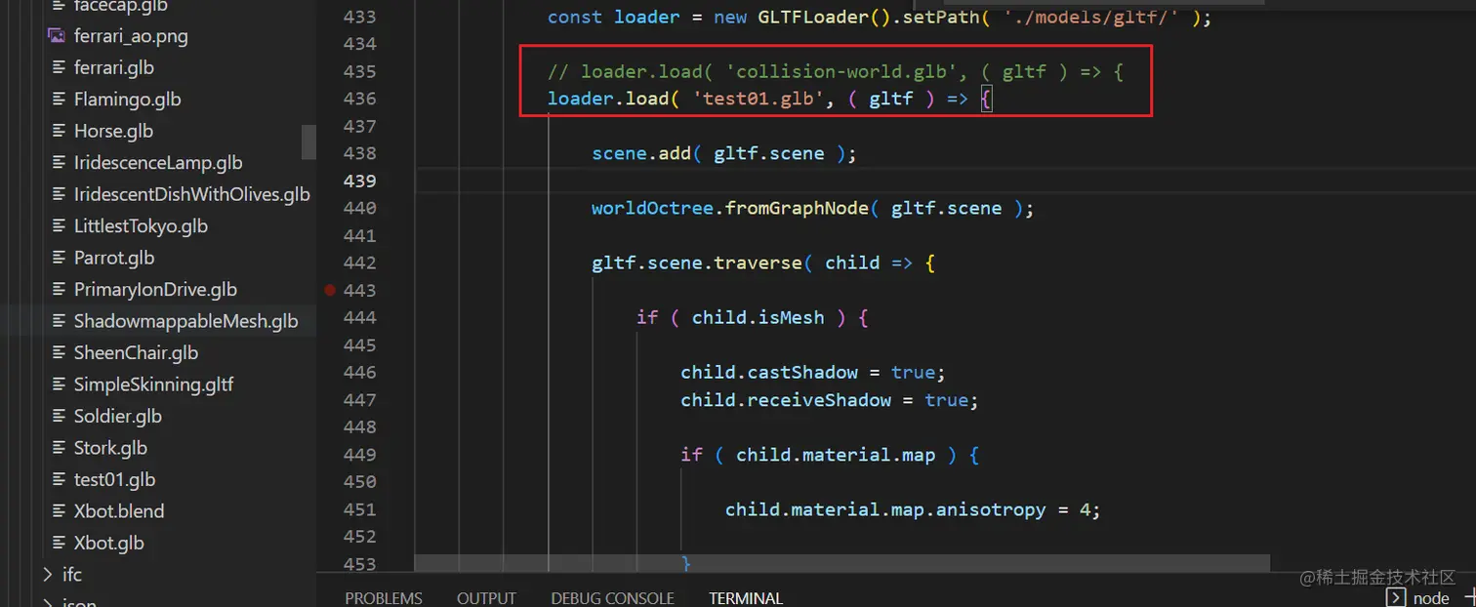Click line number 444 in the gutter
The image size is (1476, 607).
click(359, 317)
